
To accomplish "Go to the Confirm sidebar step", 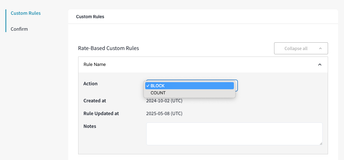I will point(19,29).
